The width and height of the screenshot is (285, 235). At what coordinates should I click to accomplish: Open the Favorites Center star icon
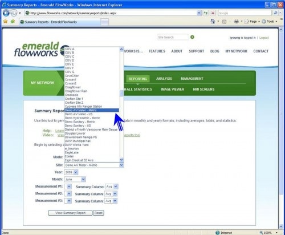(5, 21)
